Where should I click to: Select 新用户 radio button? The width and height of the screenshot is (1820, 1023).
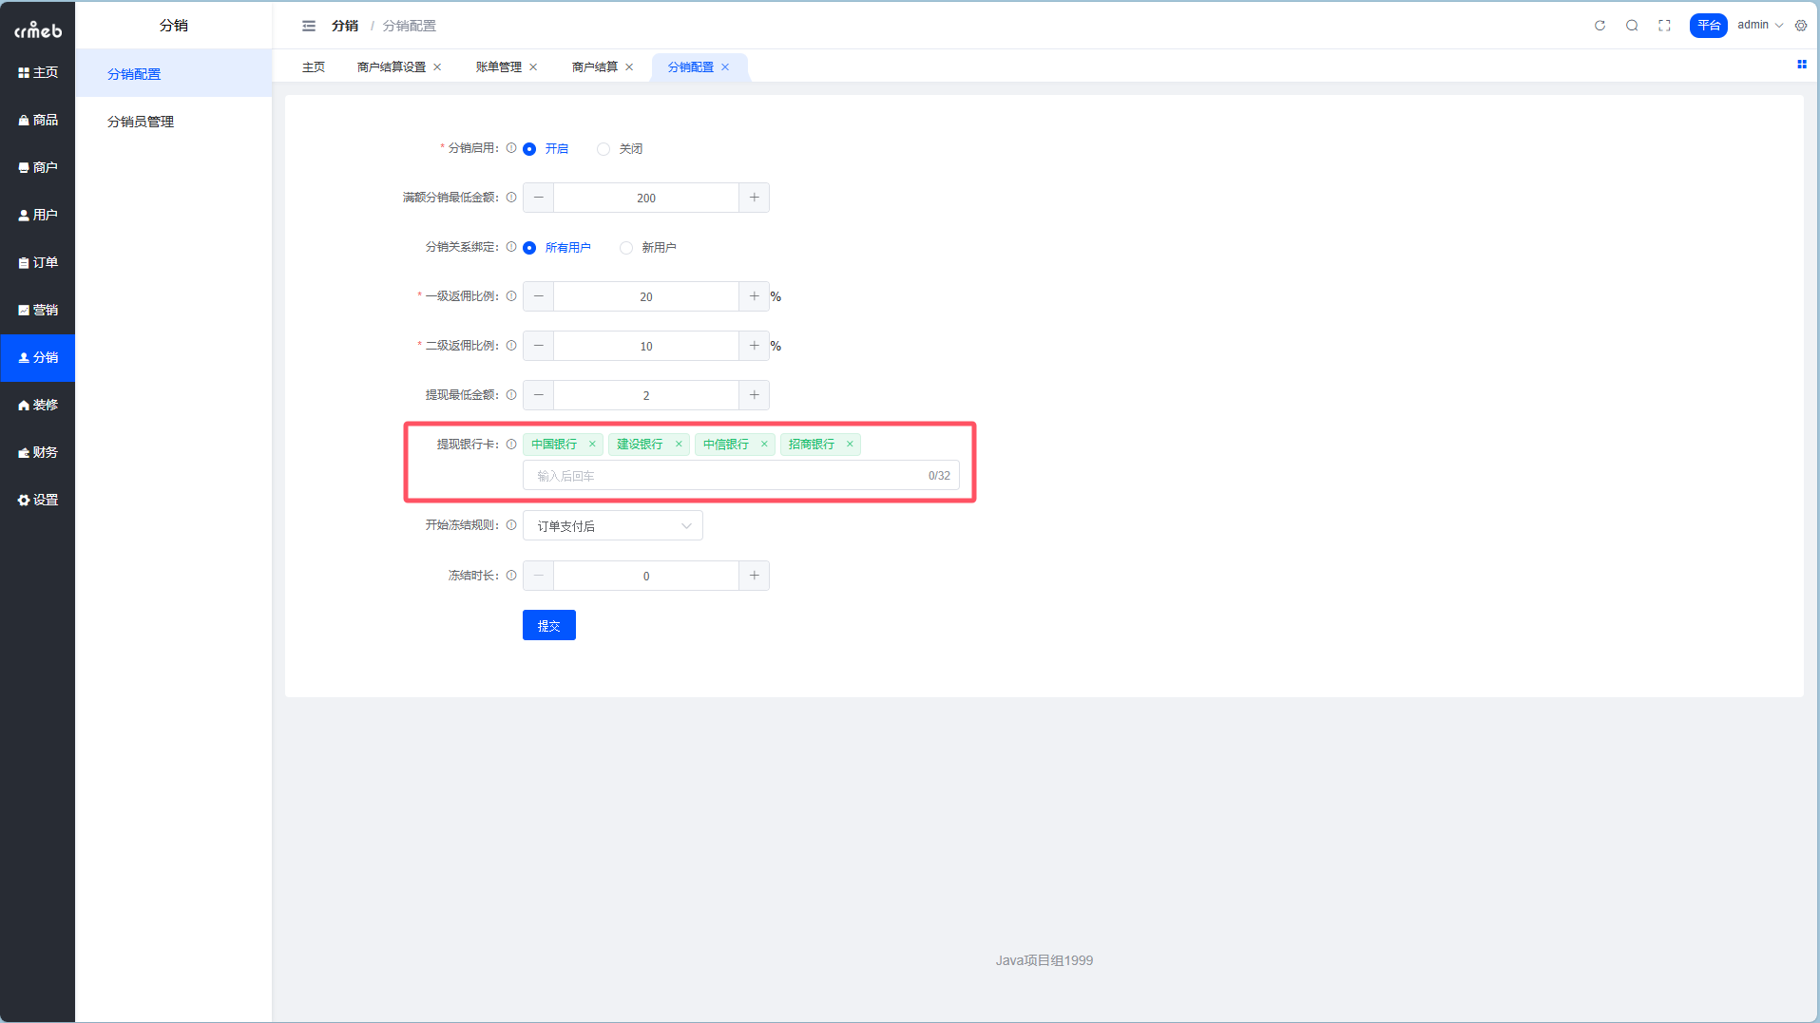coord(626,248)
